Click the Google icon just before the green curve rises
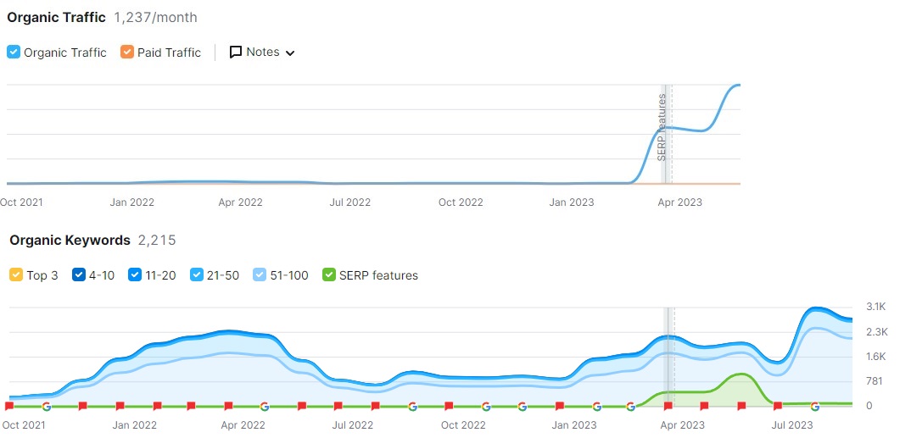The height and width of the screenshot is (438, 911). 630,406
